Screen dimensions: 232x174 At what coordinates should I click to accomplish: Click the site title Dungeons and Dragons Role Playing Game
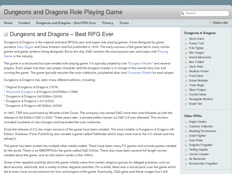coord(63,12)
